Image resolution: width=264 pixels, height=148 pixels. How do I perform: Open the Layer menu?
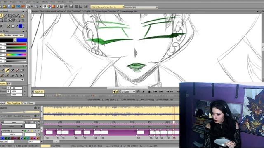(28, 2)
